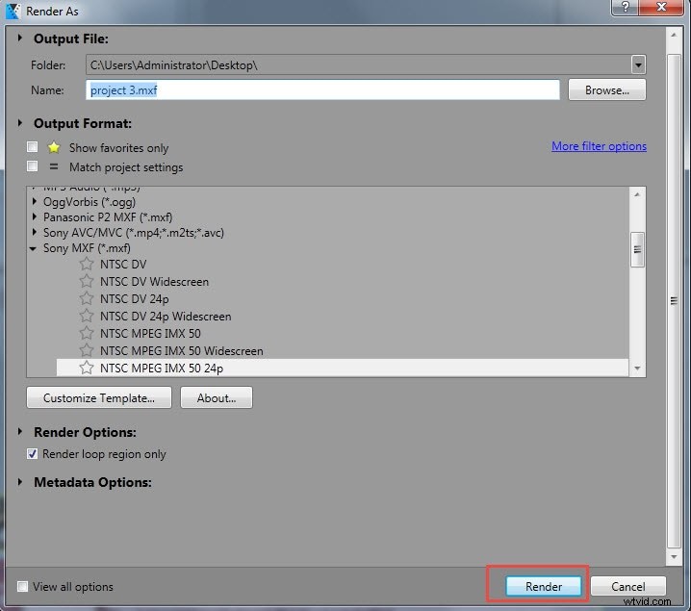
Task: Expand Sony AVC/MVC format group
Action: coord(35,232)
